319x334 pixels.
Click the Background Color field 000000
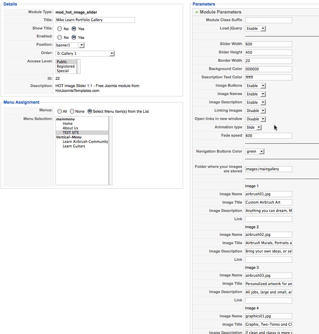tap(268, 69)
